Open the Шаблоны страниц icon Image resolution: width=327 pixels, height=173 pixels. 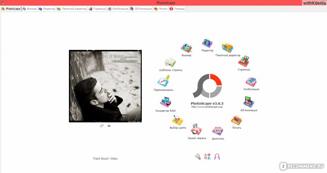point(171,62)
